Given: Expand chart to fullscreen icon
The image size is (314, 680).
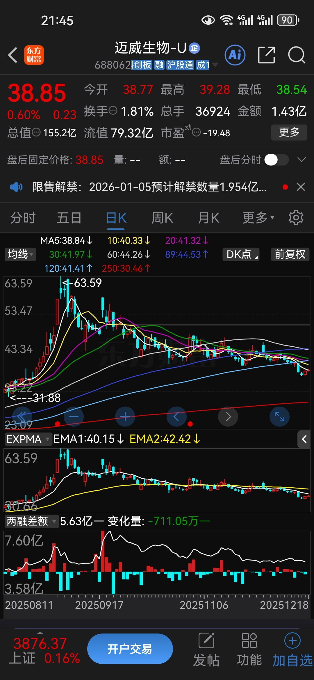Looking at the screenshot, I should pyautogui.click(x=279, y=416).
